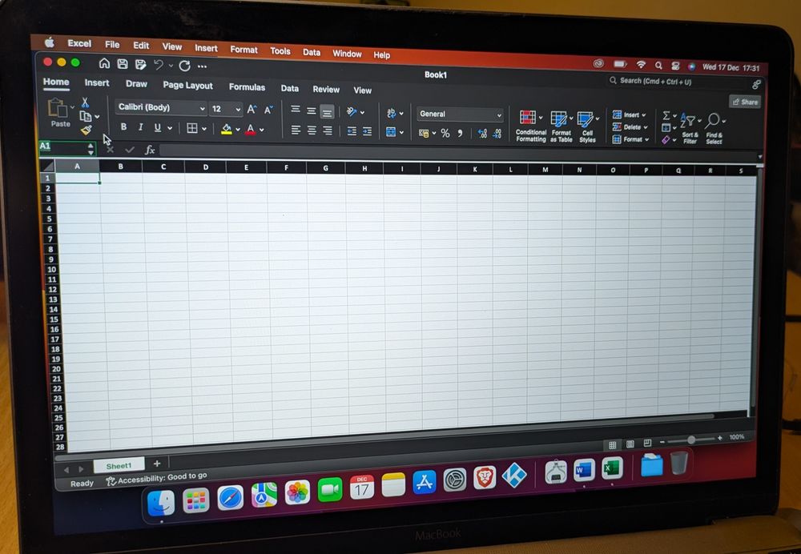Increase font size with larger A

point(252,109)
